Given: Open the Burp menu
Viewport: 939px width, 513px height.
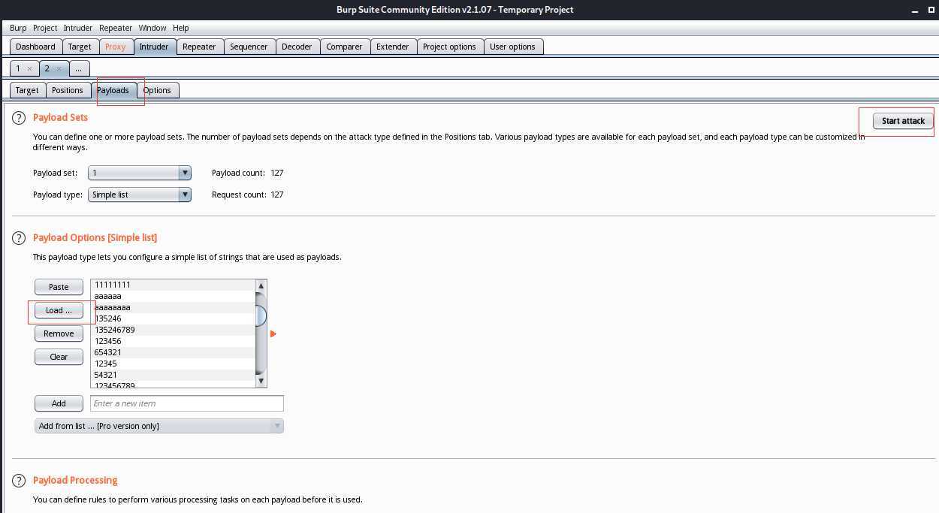Looking at the screenshot, I should (18, 28).
